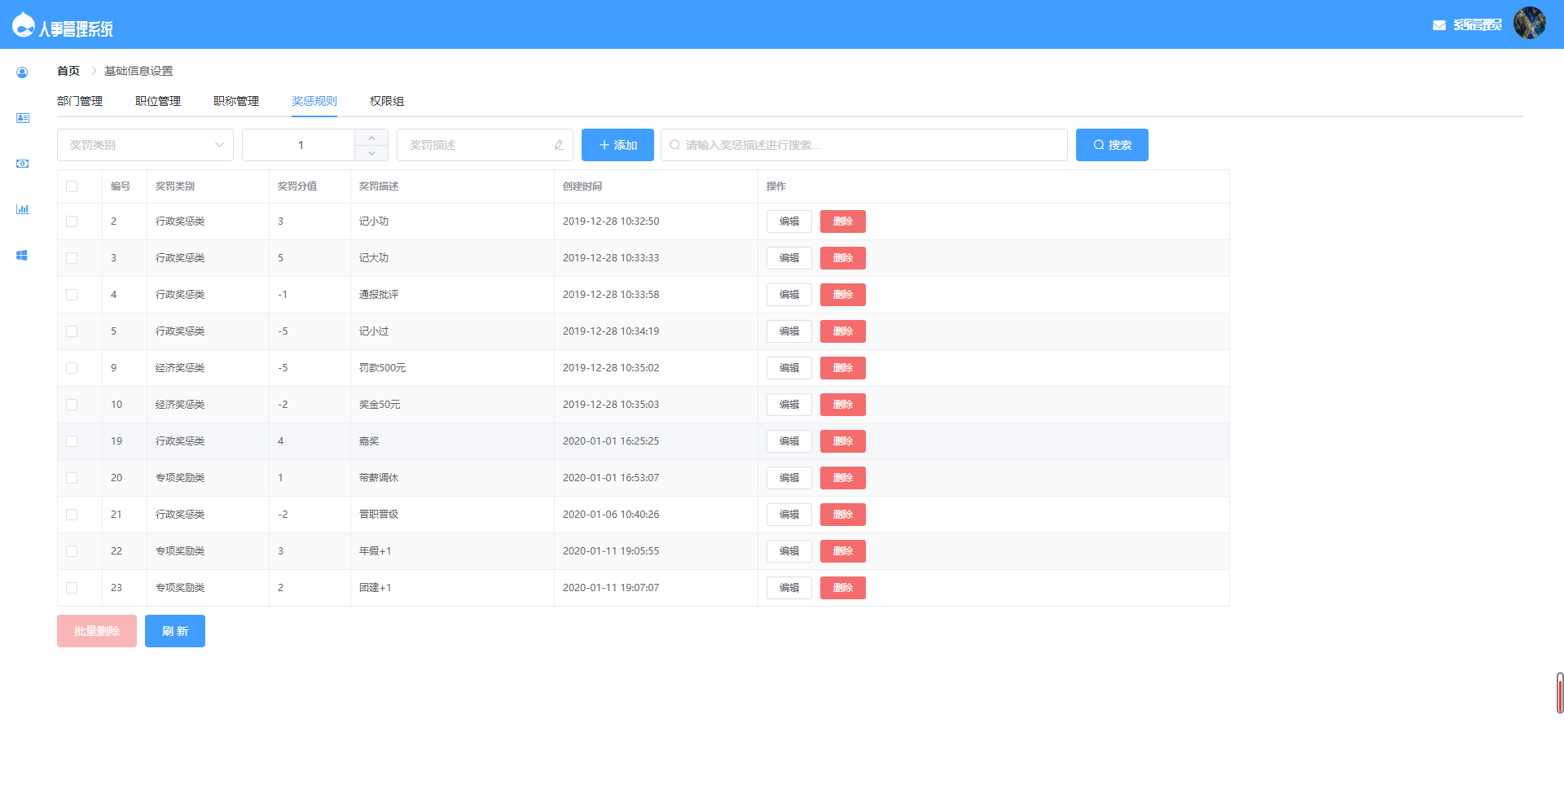Switch to the 权限组 tab
The image size is (1564, 789).
pos(387,101)
